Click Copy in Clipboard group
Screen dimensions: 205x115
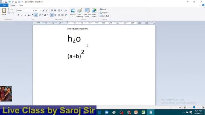coord(11,13)
